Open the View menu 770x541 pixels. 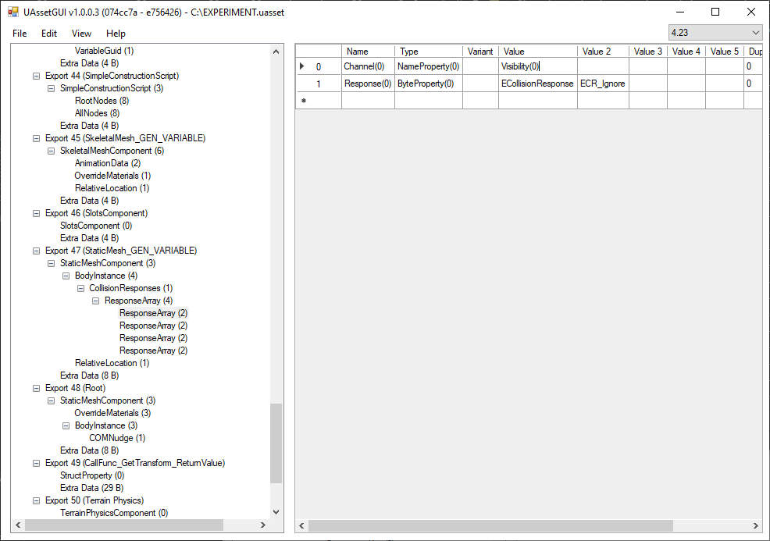click(81, 34)
